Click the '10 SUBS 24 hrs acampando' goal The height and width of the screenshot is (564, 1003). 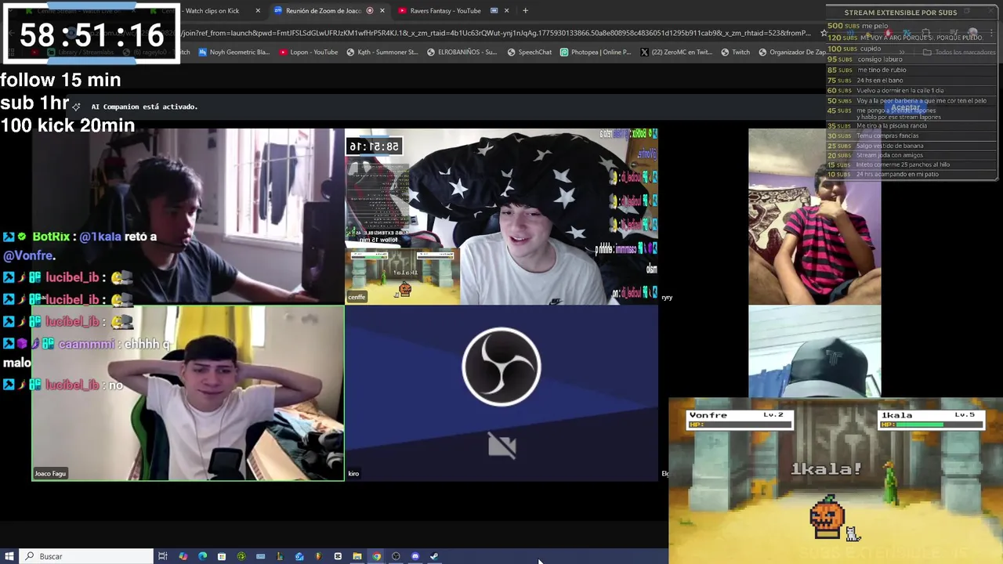pos(883,174)
